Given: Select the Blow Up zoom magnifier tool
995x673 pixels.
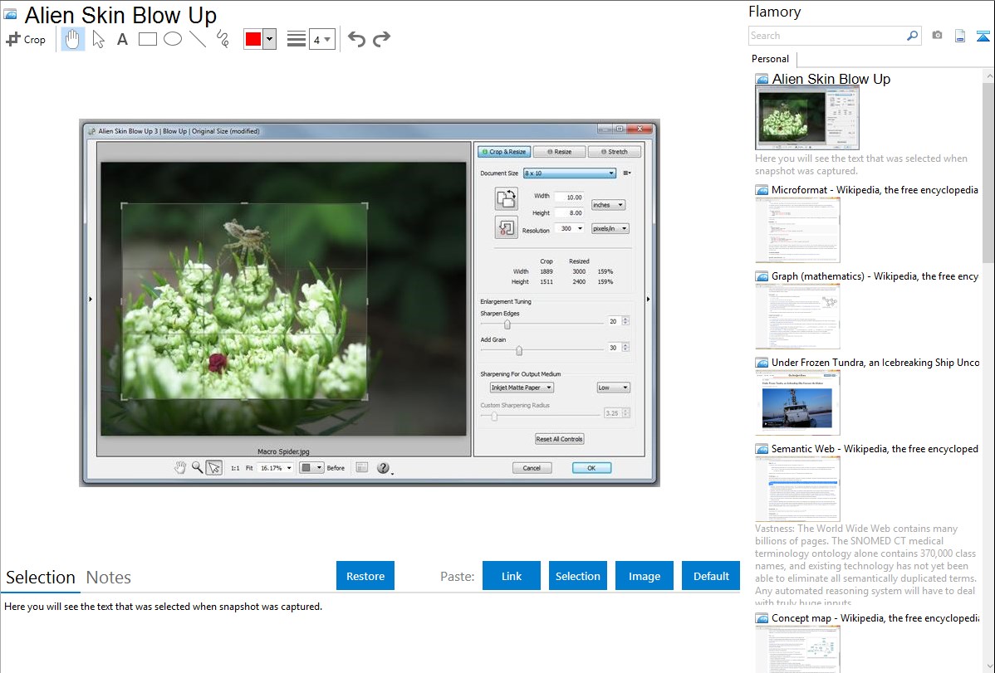Looking at the screenshot, I should point(198,467).
